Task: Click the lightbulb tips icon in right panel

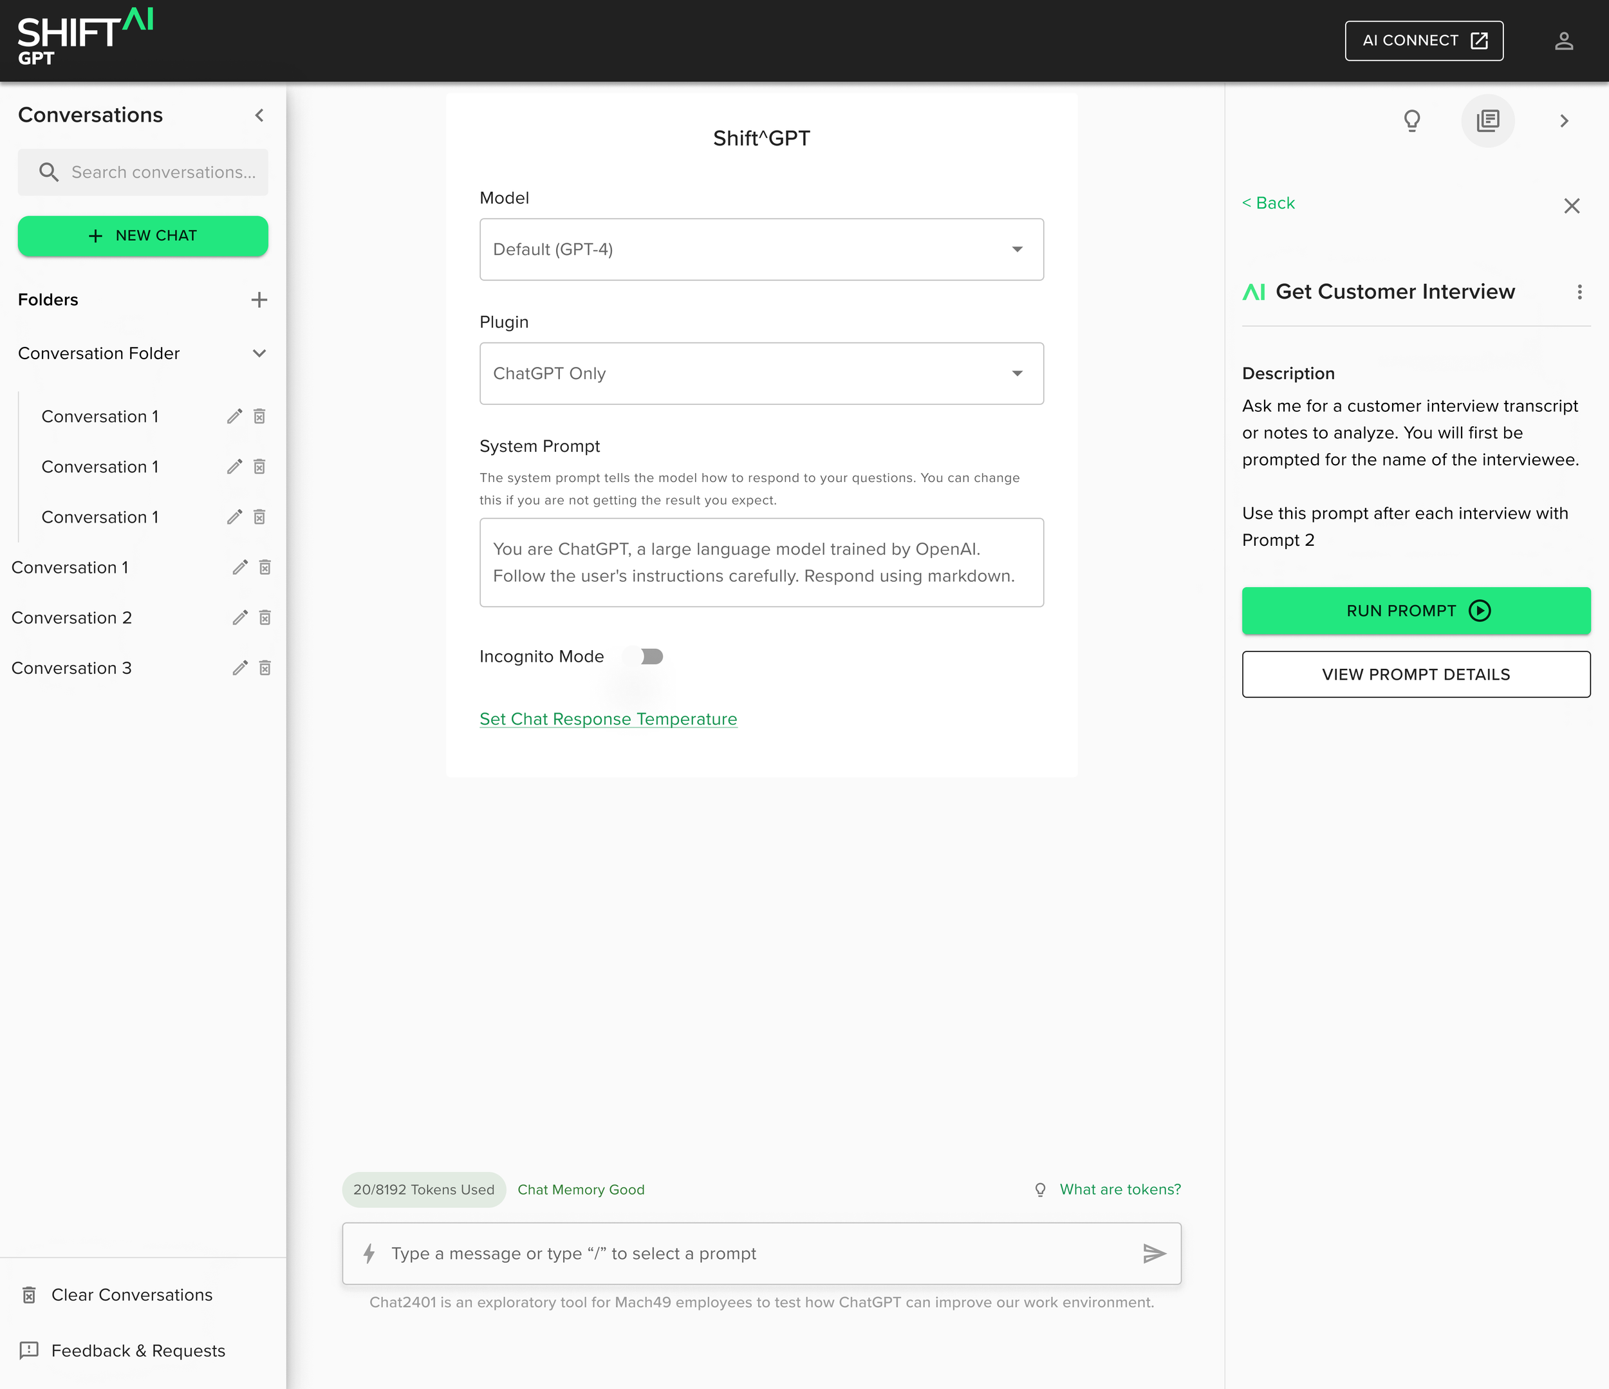Action: point(1412,120)
